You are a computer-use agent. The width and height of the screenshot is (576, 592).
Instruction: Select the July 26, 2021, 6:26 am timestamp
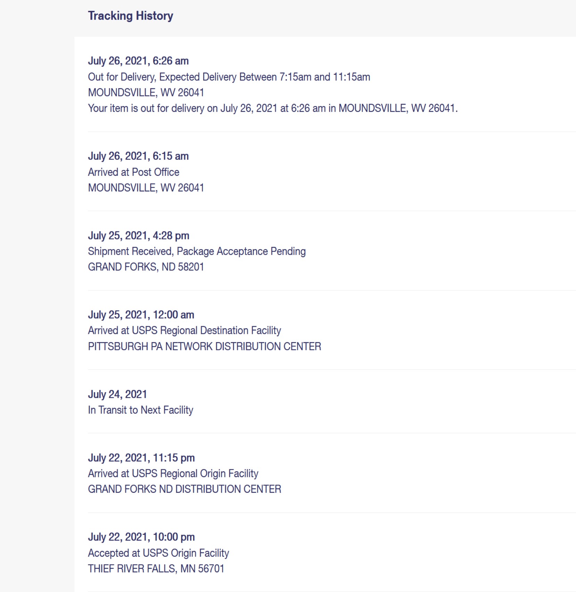pyautogui.click(x=138, y=61)
